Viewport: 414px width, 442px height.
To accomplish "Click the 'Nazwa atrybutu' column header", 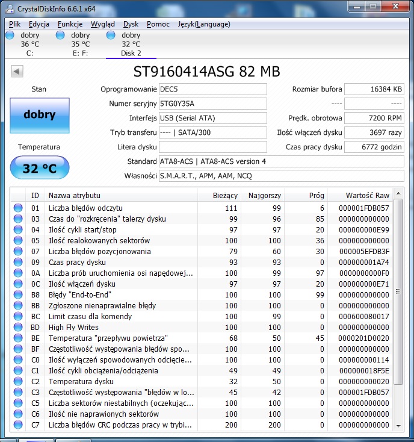I will pos(121,195).
